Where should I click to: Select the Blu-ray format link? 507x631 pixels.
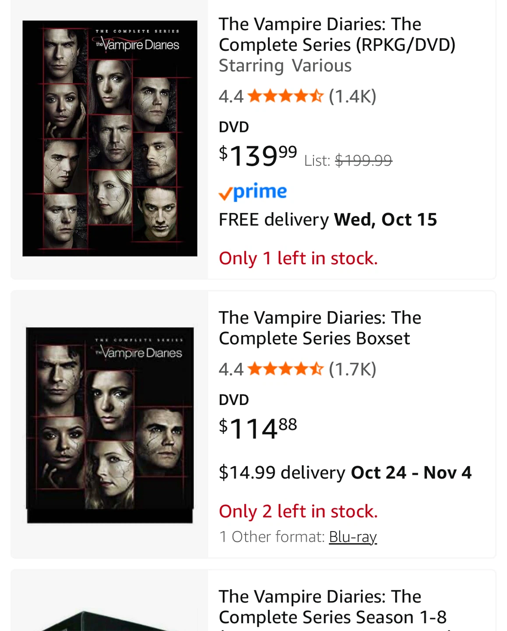(x=352, y=537)
